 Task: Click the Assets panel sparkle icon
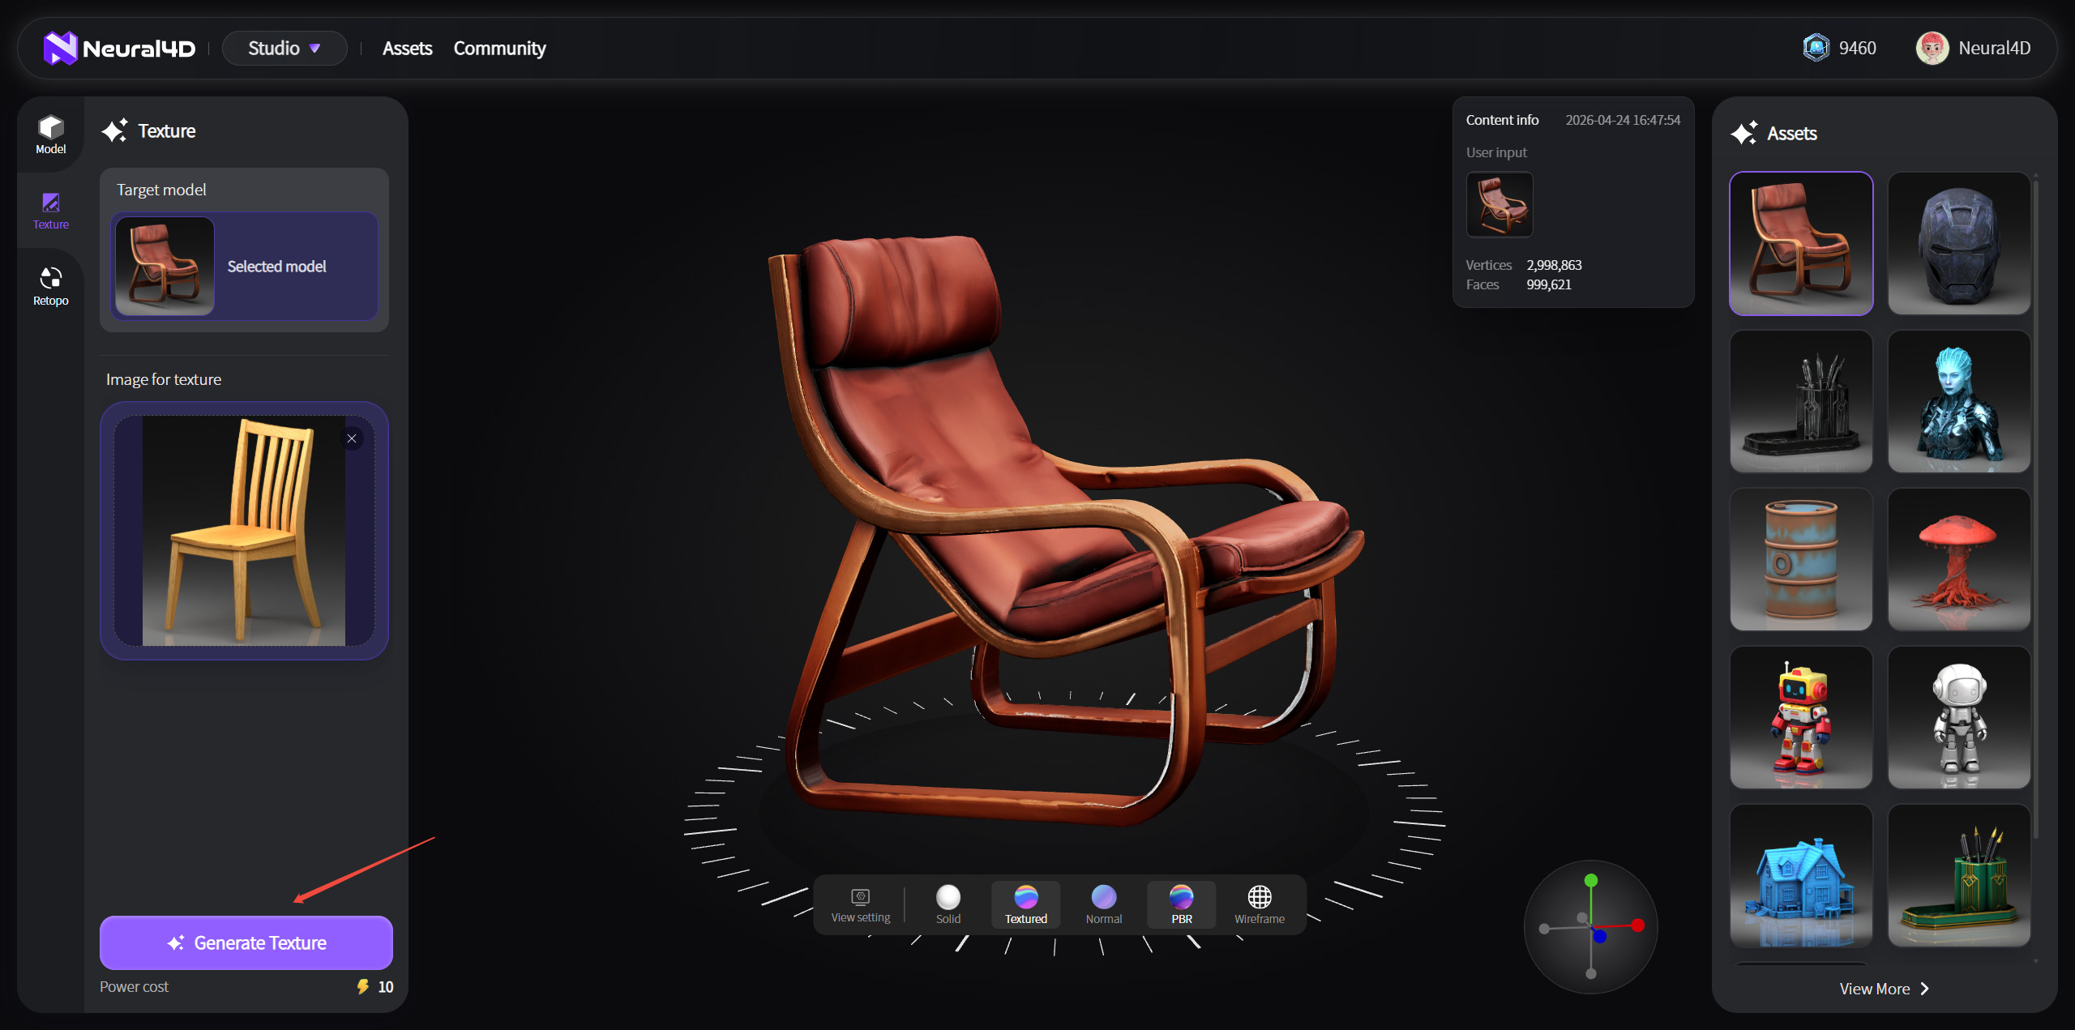tap(1744, 133)
